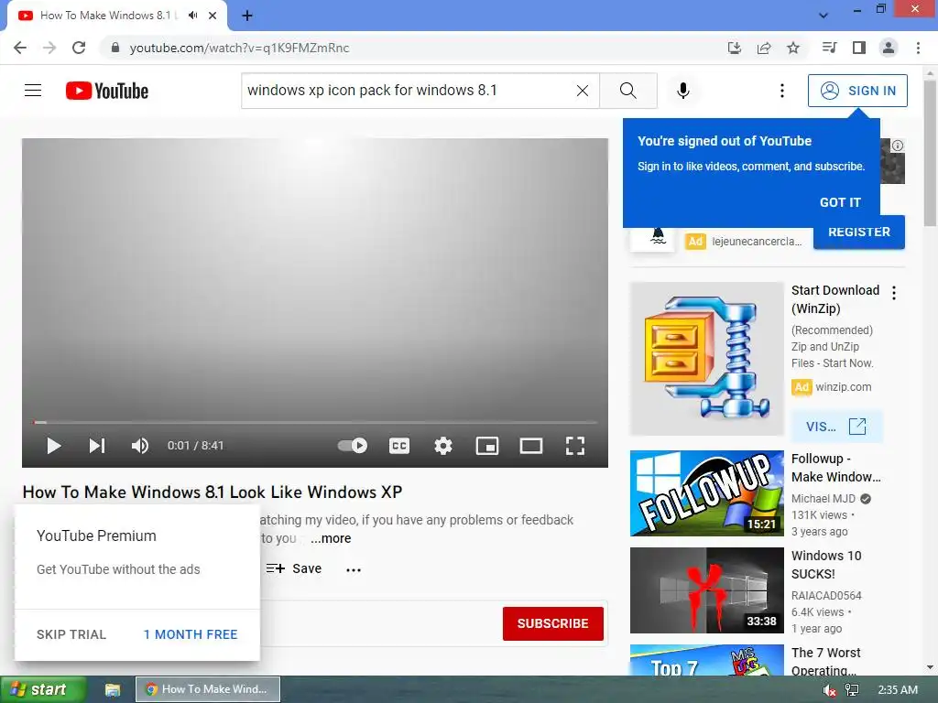Click the magnifier search button

(x=628, y=91)
